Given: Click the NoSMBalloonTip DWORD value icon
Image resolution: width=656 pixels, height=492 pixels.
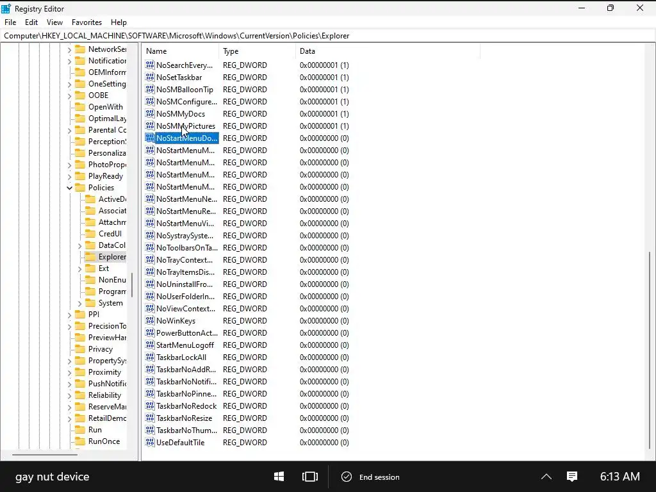Looking at the screenshot, I should coord(150,89).
